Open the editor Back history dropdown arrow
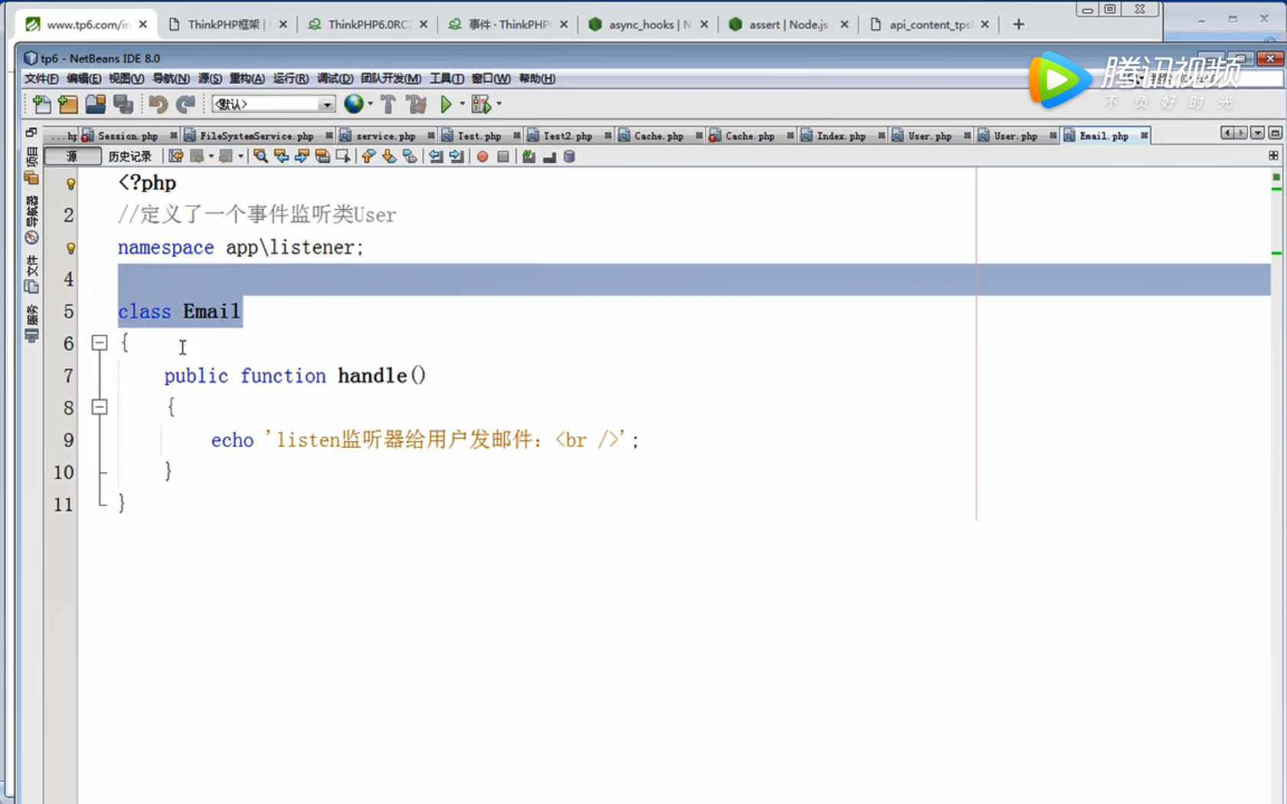1287x804 pixels. 211,156
